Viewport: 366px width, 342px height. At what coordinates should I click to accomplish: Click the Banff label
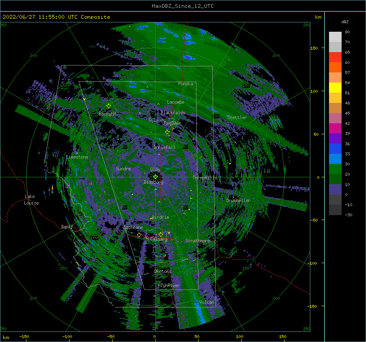pyautogui.click(x=67, y=227)
